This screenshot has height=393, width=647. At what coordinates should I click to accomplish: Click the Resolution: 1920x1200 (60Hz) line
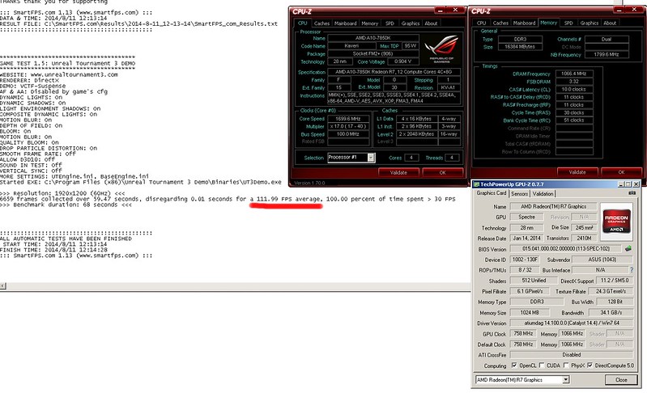(x=62, y=193)
